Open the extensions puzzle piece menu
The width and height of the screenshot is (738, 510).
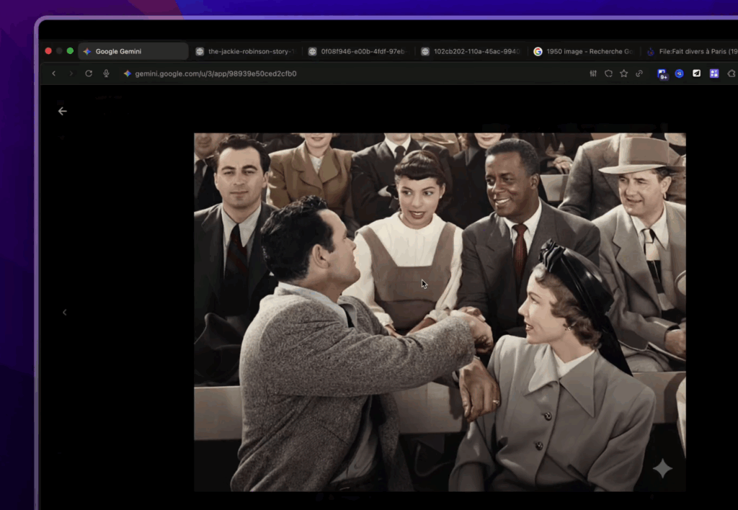[x=731, y=73]
